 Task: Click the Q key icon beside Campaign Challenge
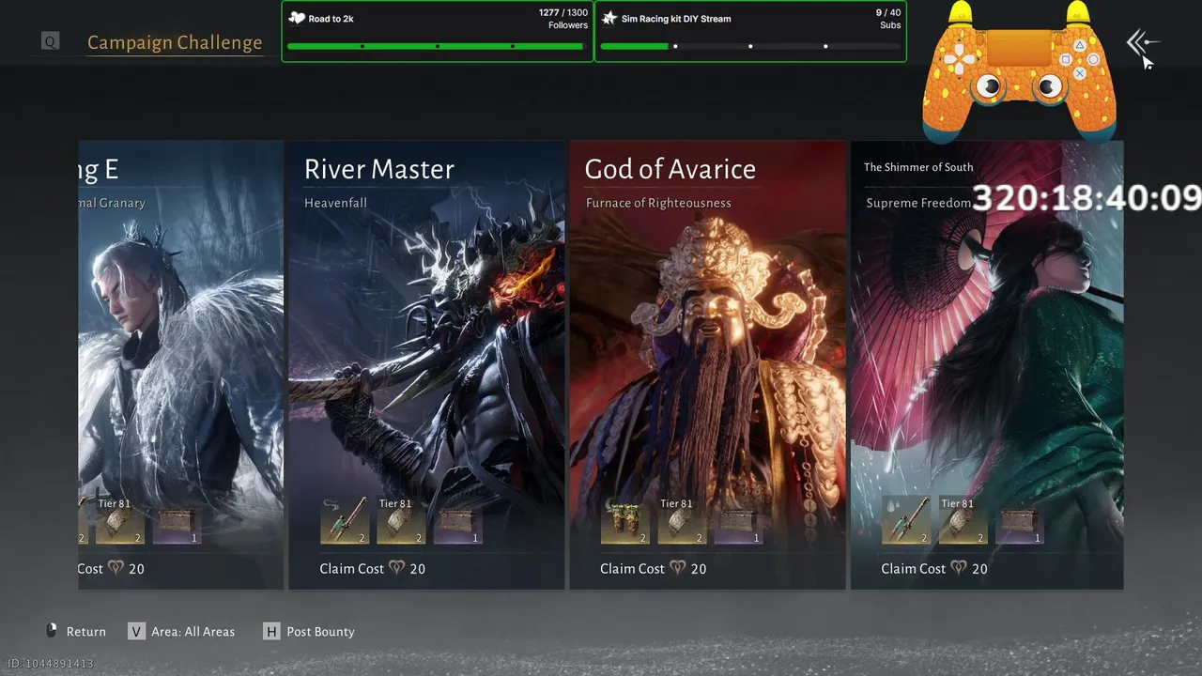point(50,41)
